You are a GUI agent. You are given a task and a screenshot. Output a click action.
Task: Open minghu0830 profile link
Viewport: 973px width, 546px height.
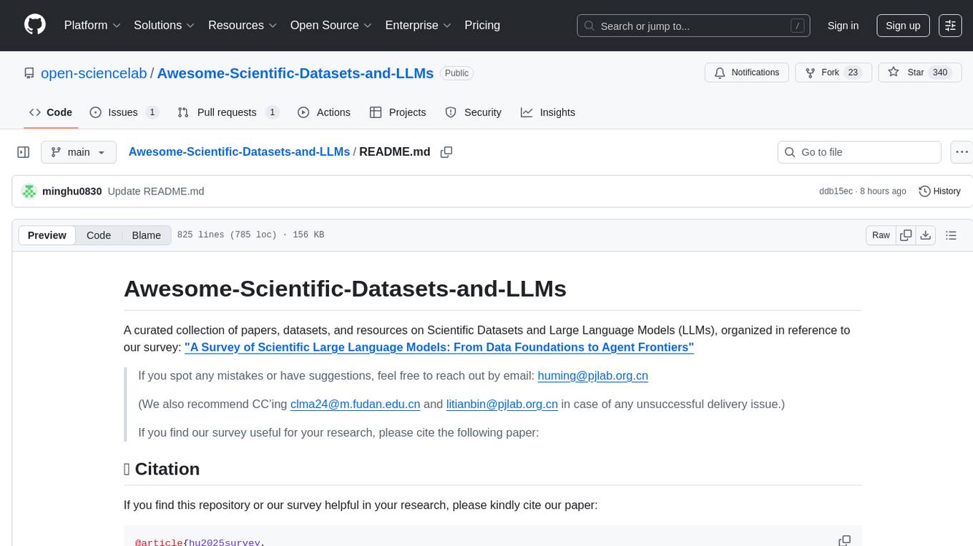[x=72, y=192]
